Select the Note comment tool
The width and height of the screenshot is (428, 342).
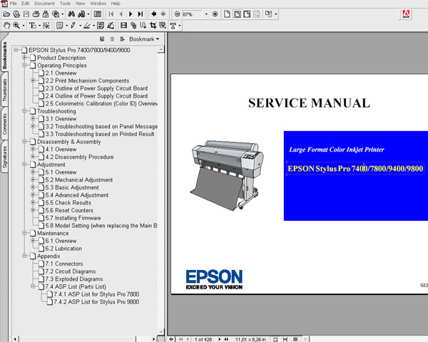[x=59, y=26]
